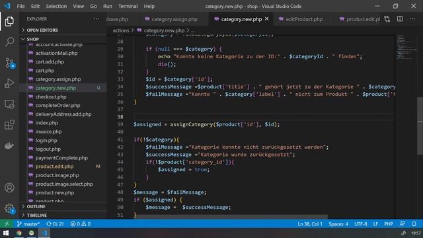Screen dimensions: 423x238
Task: Open the Run menu
Action: pos(107,6)
